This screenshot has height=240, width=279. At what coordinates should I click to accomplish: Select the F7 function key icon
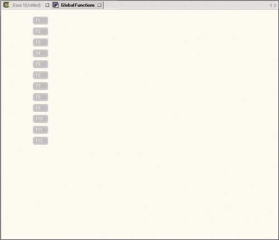(40, 86)
